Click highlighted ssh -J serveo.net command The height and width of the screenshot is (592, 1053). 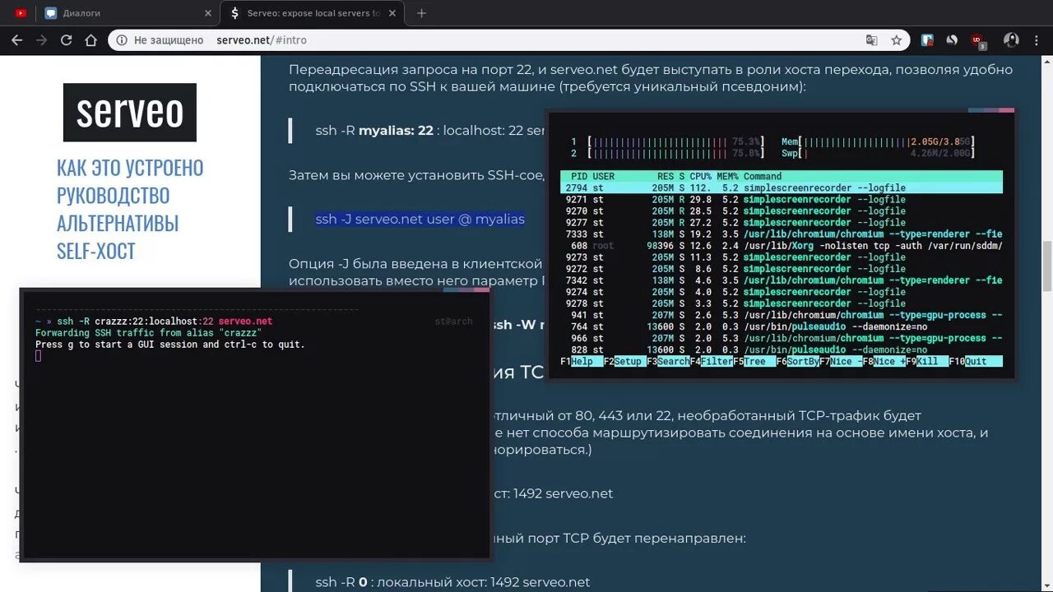click(x=420, y=219)
